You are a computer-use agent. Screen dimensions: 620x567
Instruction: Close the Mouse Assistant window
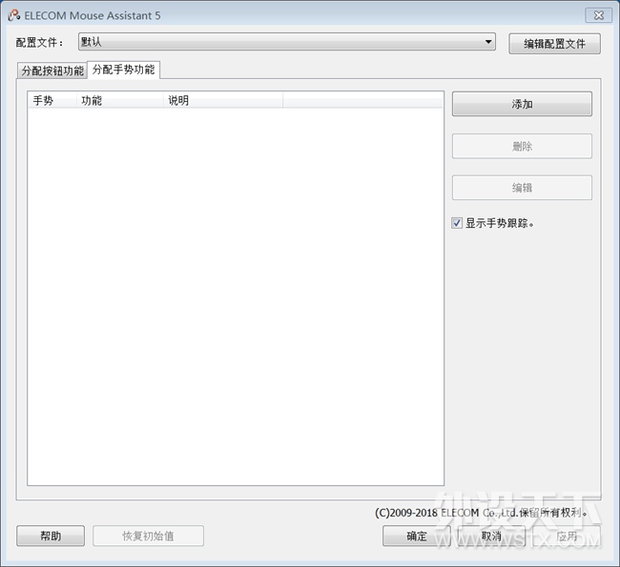[x=599, y=15]
